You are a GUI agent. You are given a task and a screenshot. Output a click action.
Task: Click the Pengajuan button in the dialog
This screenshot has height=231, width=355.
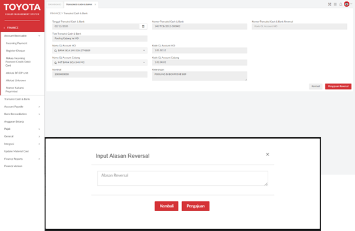pyautogui.click(x=196, y=206)
